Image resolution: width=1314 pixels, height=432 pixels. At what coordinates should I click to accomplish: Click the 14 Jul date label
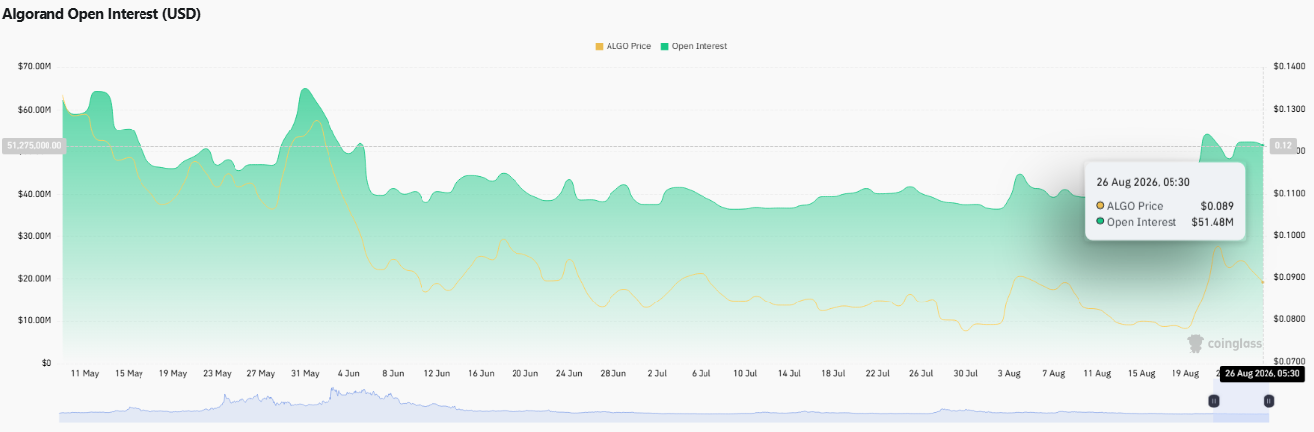790,374
